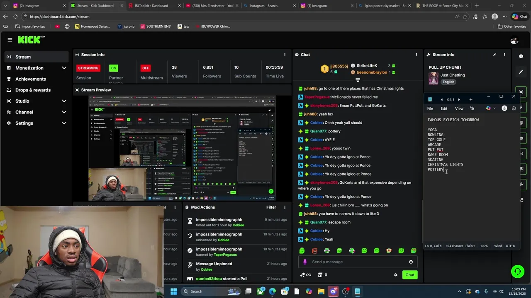Switch to THE ROOF at Ponce tab
Viewport: 531px width, 298px height.
[443, 6]
